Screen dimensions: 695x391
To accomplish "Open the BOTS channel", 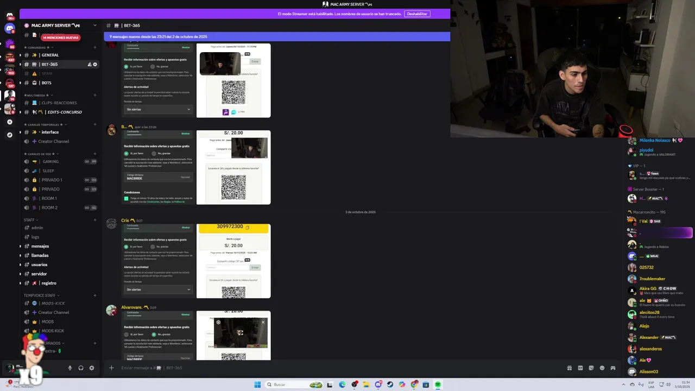I will coord(60,83).
